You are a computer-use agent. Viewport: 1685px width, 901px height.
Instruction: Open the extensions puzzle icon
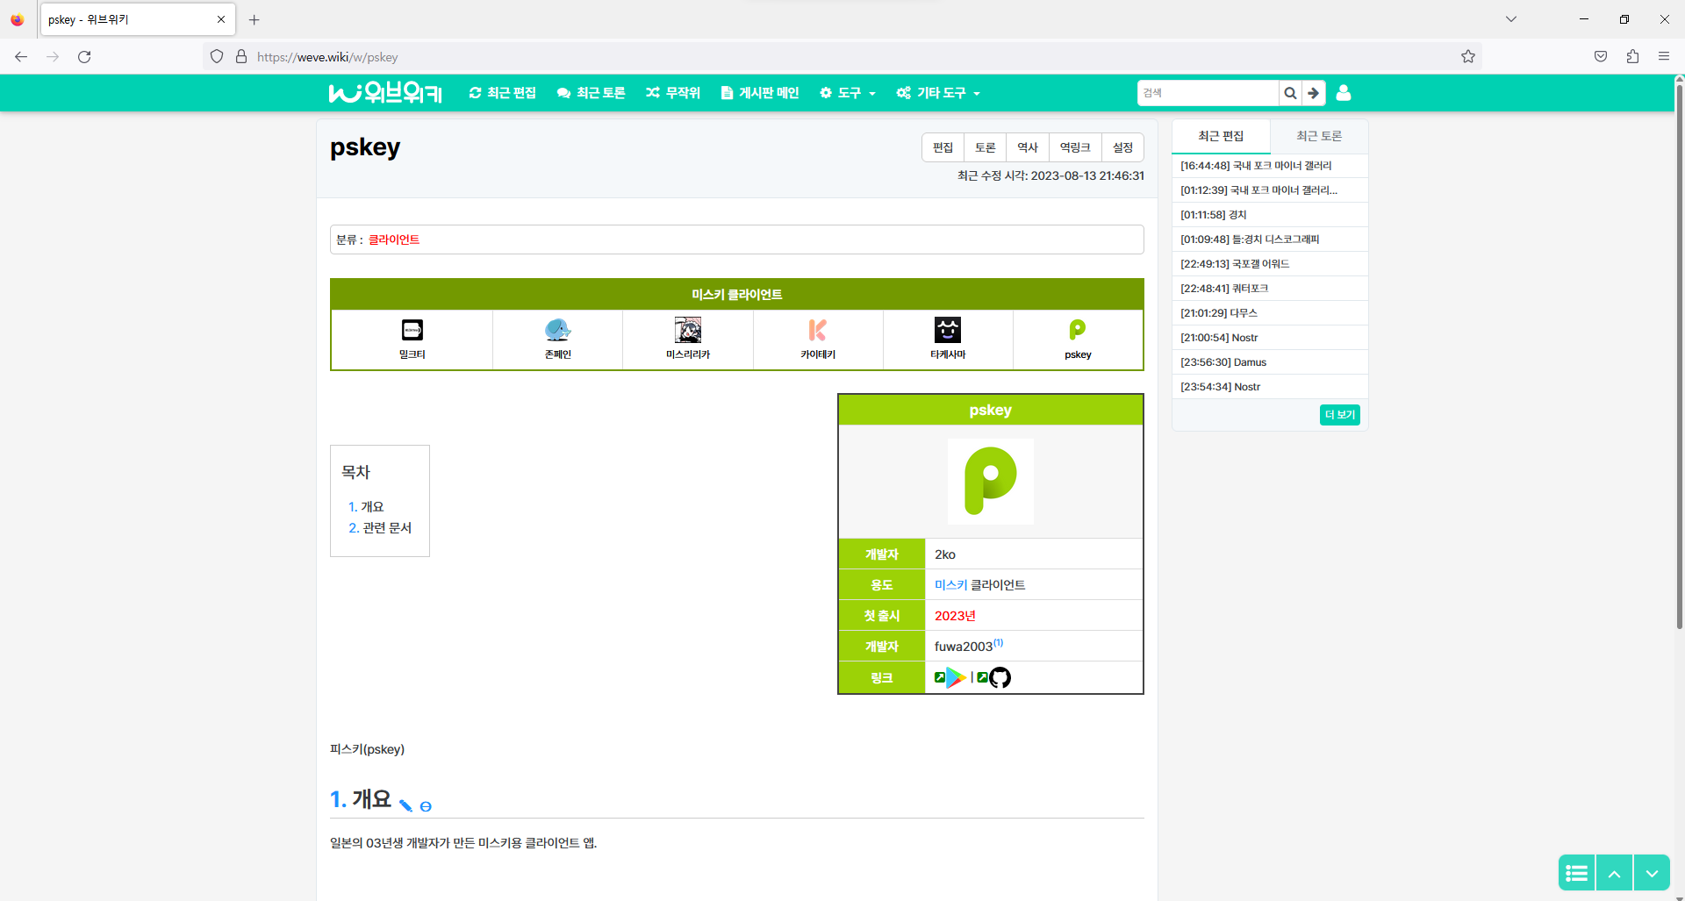click(1632, 57)
